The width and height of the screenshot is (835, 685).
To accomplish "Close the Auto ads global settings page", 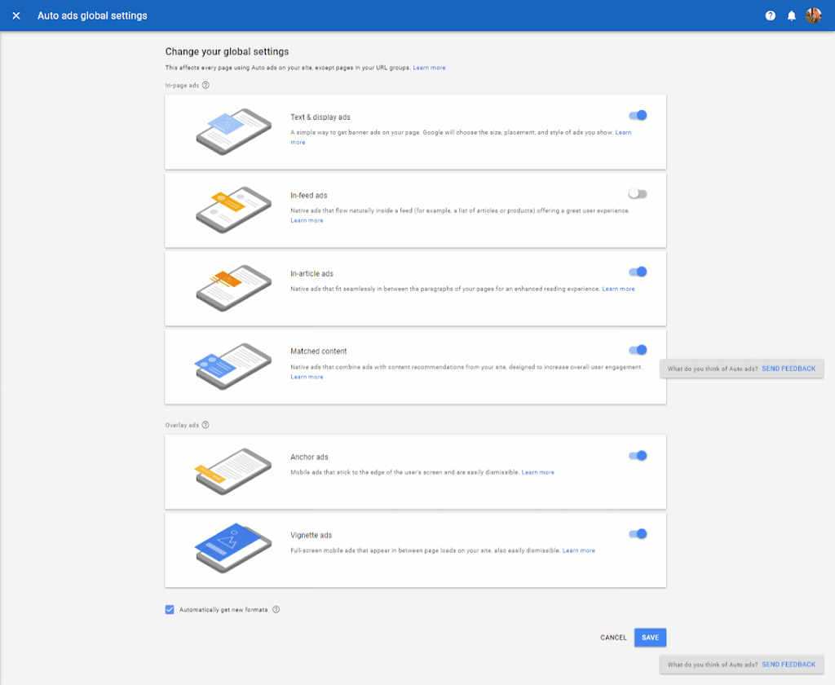I will [x=16, y=15].
